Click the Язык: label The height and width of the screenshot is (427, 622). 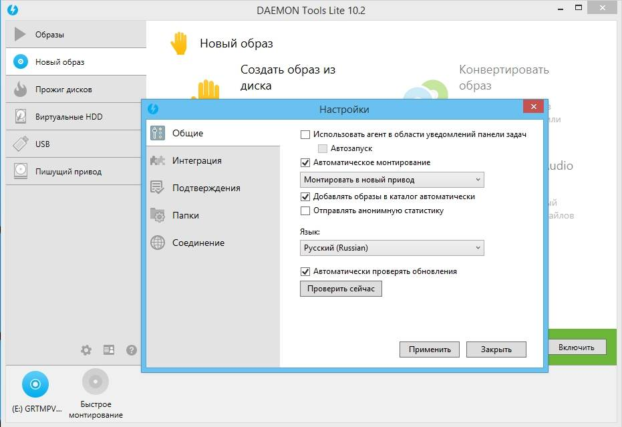310,232
